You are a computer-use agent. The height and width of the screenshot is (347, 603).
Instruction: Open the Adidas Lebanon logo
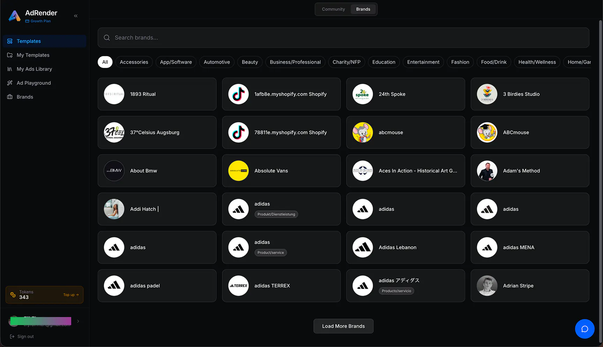point(363,247)
